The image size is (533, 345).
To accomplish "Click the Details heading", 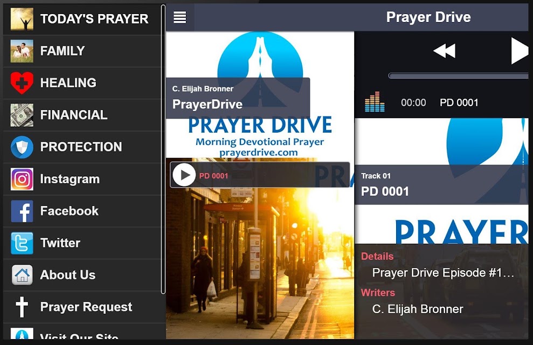I will [x=377, y=256].
